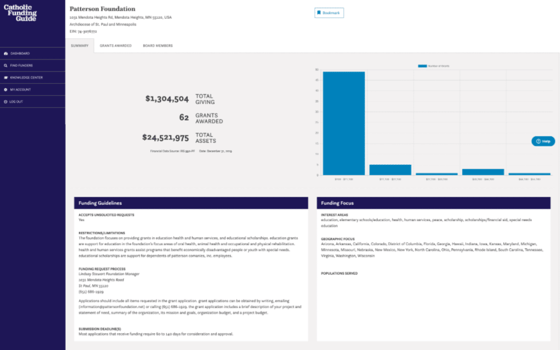Image resolution: width=560 pixels, height=350 pixels.
Task: Click the address line starting '1031 Mendota Heights Rd'
Action: (x=121, y=17)
